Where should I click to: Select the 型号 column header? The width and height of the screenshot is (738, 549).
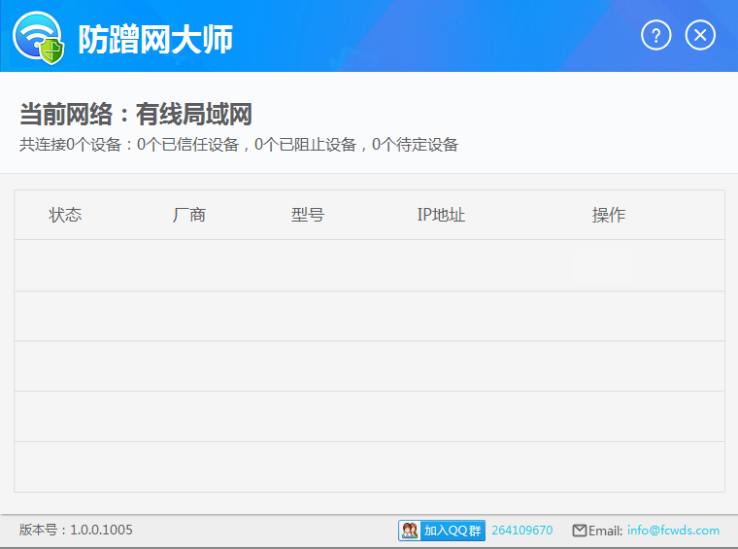(x=307, y=215)
